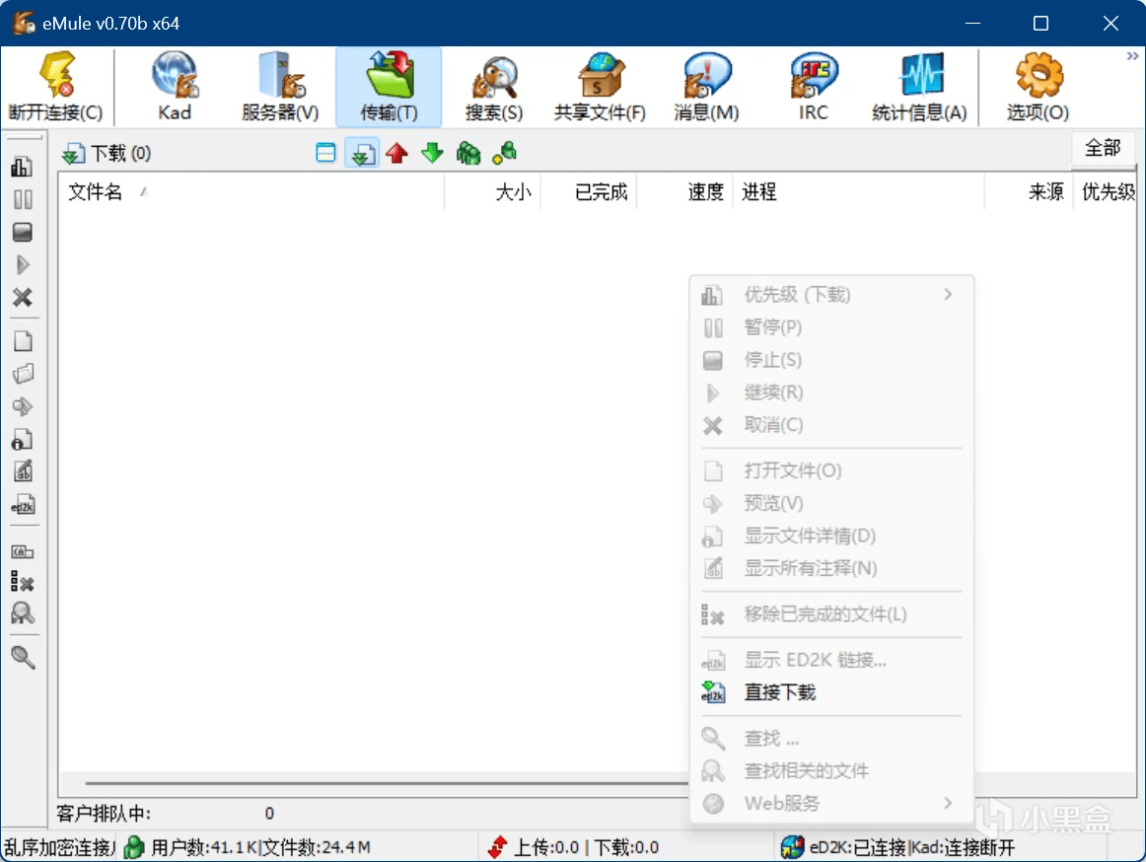Open the 共享文件(F) shared files panel

pyautogui.click(x=600, y=87)
